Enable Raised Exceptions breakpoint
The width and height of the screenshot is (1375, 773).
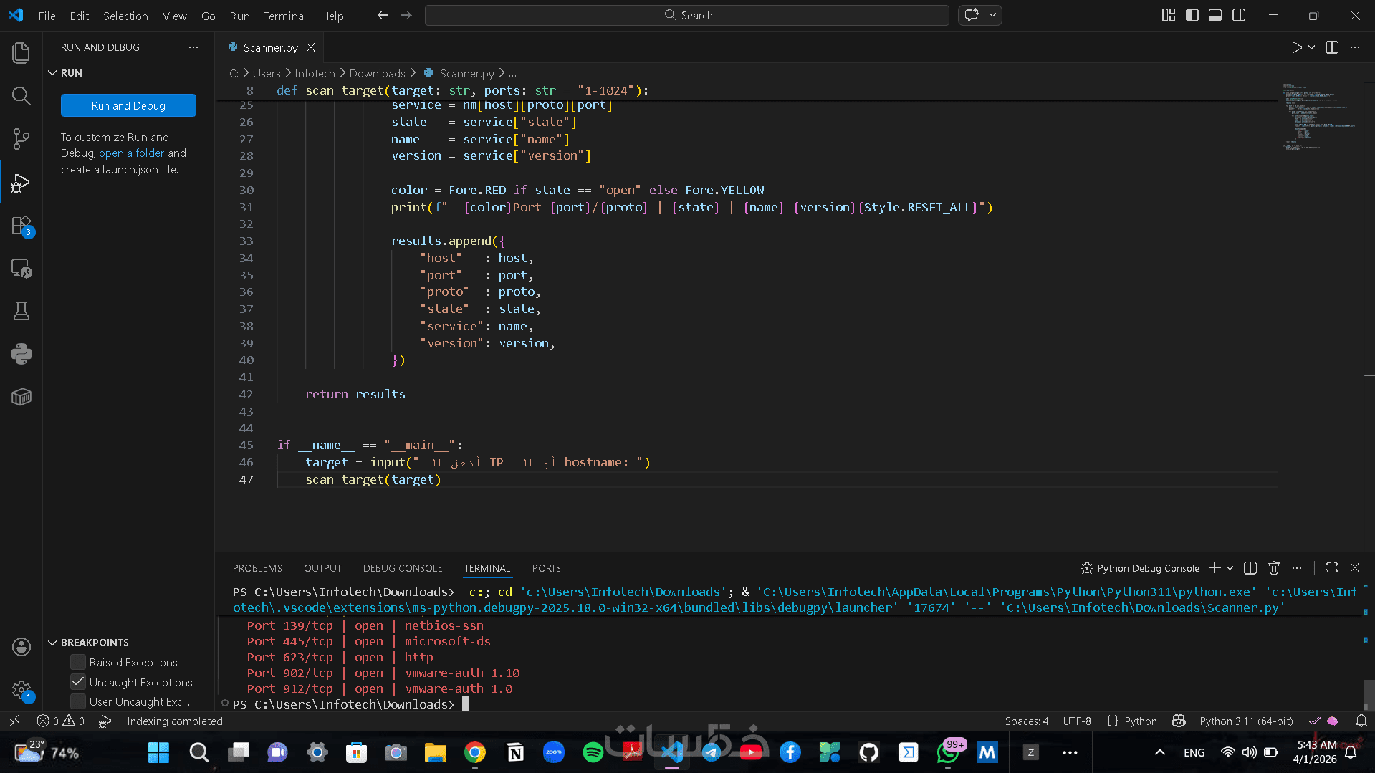78,662
